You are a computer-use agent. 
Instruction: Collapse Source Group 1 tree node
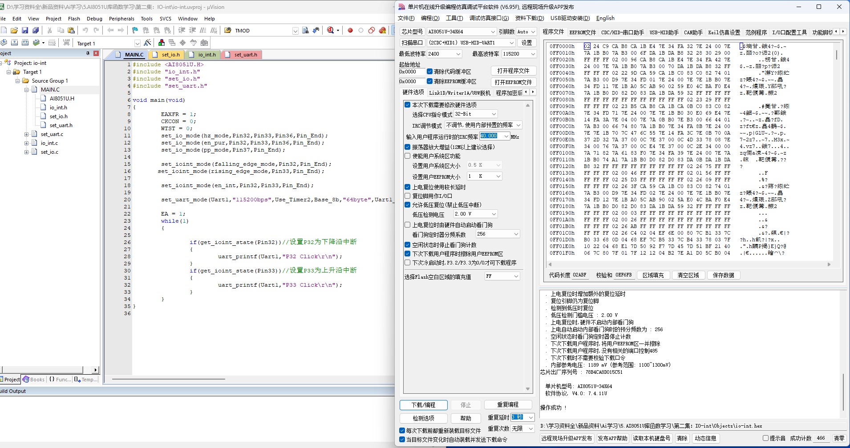click(x=18, y=81)
